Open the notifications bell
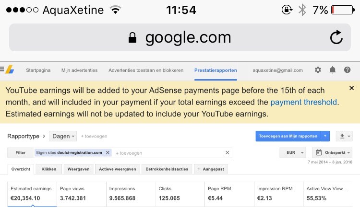 333,69
